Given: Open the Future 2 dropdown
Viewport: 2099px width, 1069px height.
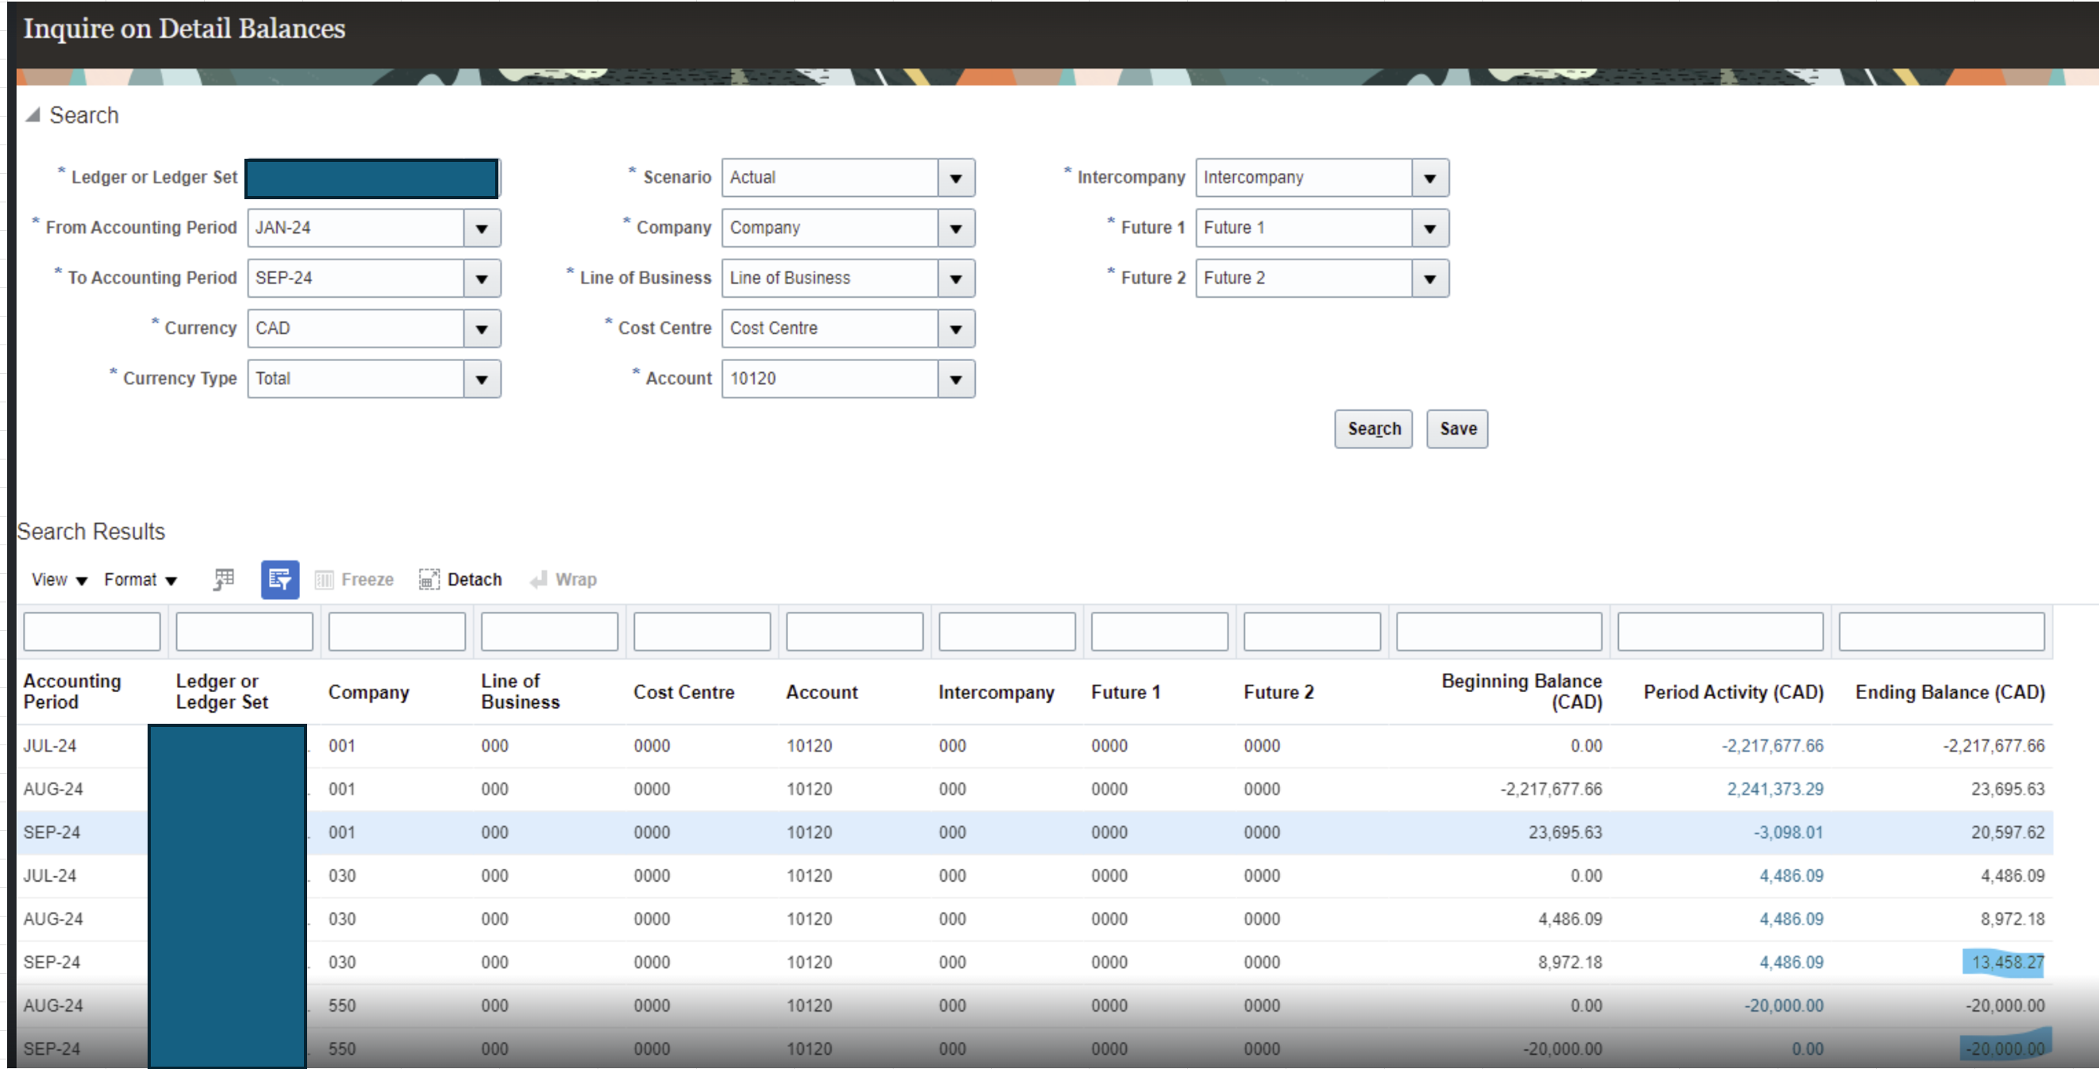Looking at the screenshot, I should [1430, 279].
